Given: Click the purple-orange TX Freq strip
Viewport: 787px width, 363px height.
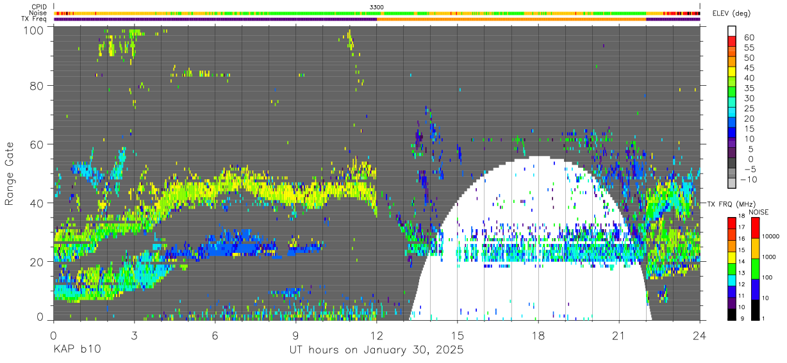Looking at the screenshot, I should [x=377, y=19].
